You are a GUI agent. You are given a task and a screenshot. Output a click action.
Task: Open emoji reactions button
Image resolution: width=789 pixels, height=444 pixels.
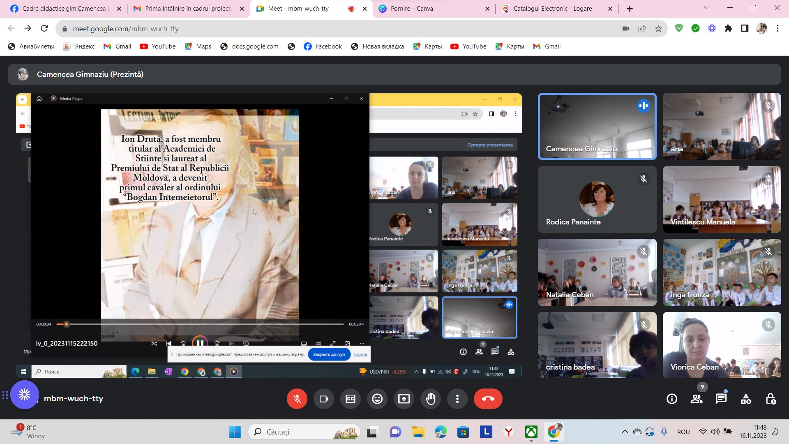click(x=377, y=399)
